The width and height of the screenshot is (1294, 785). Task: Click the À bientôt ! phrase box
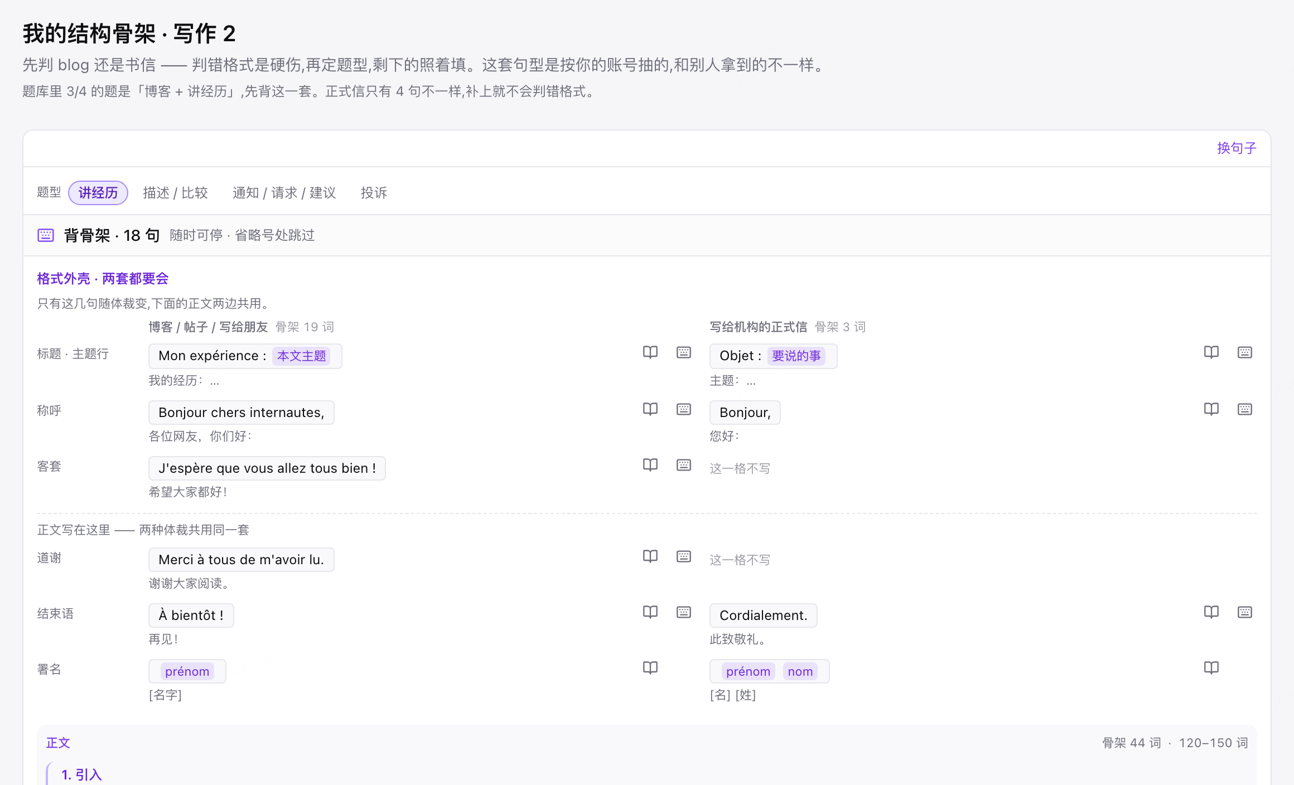[x=191, y=616]
